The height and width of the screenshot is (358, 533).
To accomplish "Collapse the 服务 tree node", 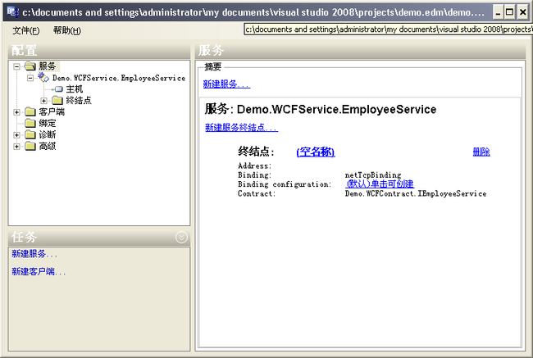I will coord(16,66).
